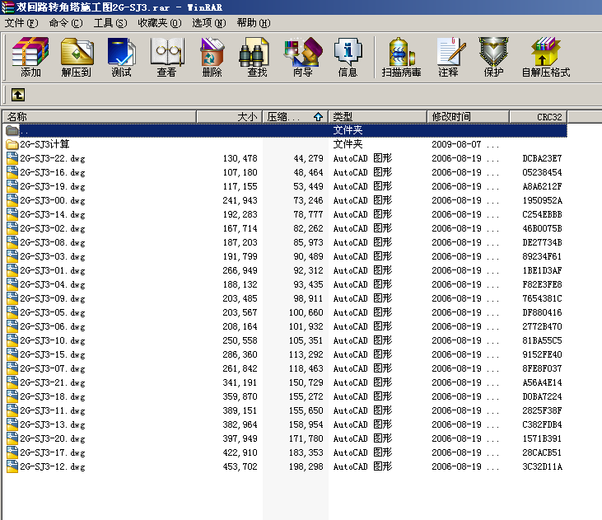Select file 2G-SJ3-22.dwg
This screenshot has height=520, width=602.
point(286,158)
